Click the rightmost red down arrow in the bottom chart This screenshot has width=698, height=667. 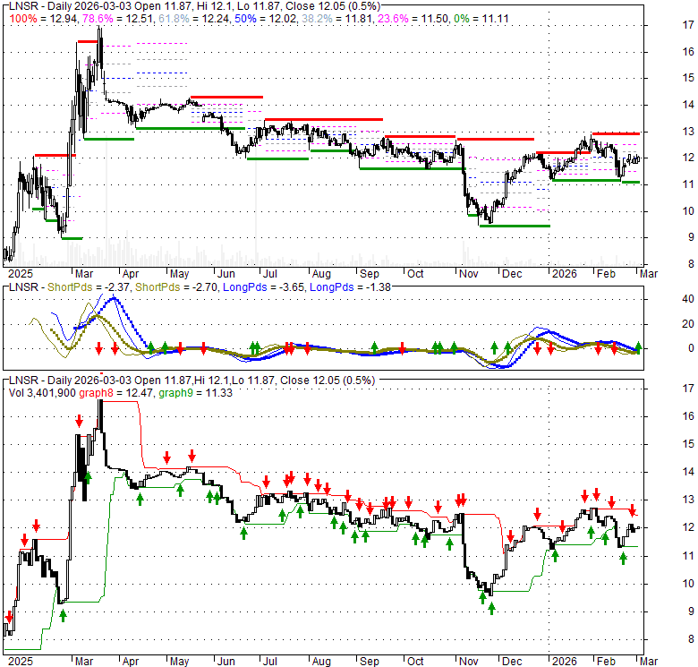pyautogui.click(x=632, y=509)
